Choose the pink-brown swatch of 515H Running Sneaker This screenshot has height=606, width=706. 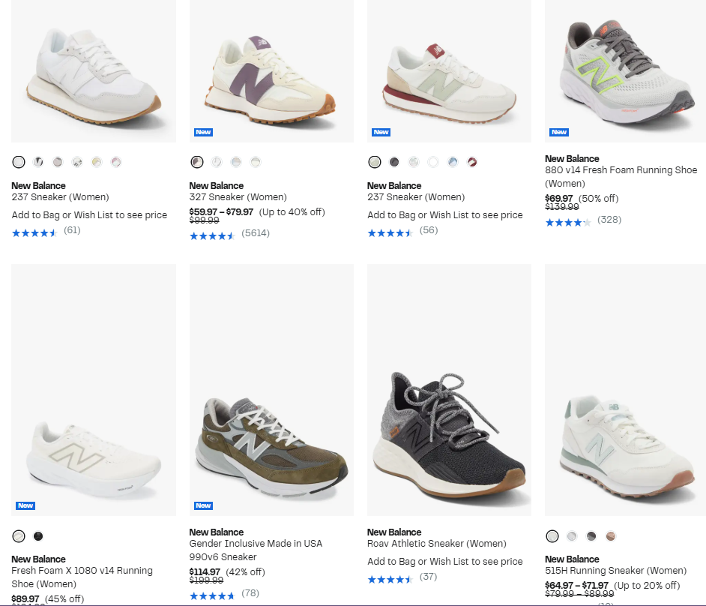(x=611, y=536)
